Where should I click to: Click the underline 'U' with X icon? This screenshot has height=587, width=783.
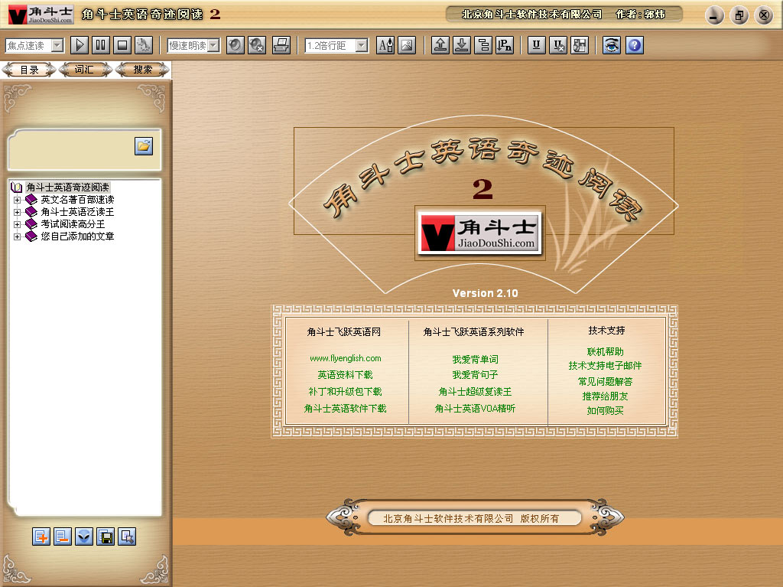(557, 45)
